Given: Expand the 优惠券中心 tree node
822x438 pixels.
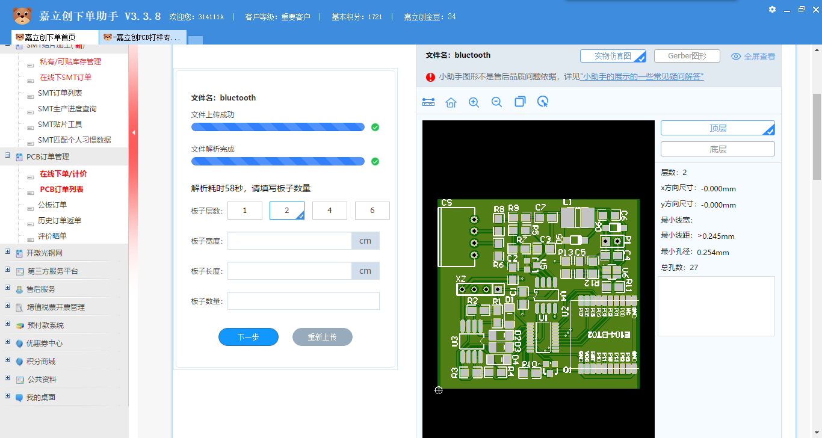Looking at the screenshot, I should [8, 342].
